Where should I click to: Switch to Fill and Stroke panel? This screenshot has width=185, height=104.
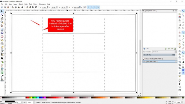(x=160, y=59)
